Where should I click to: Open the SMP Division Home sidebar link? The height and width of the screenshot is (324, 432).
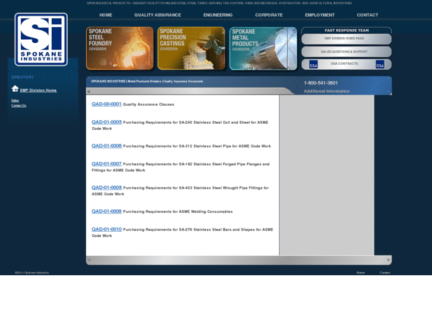(38, 90)
